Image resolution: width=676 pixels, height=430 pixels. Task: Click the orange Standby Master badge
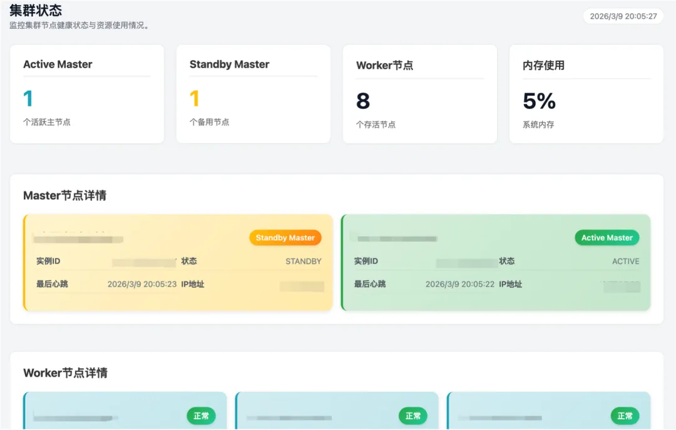(285, 238)
